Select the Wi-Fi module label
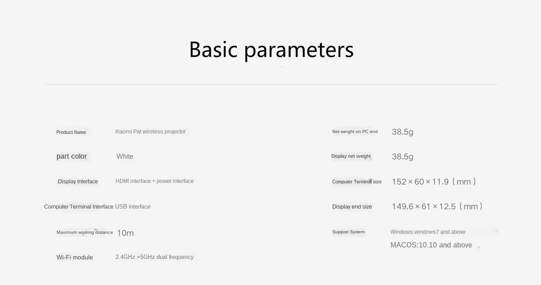 pyautogui.click(x=75, y=258)
